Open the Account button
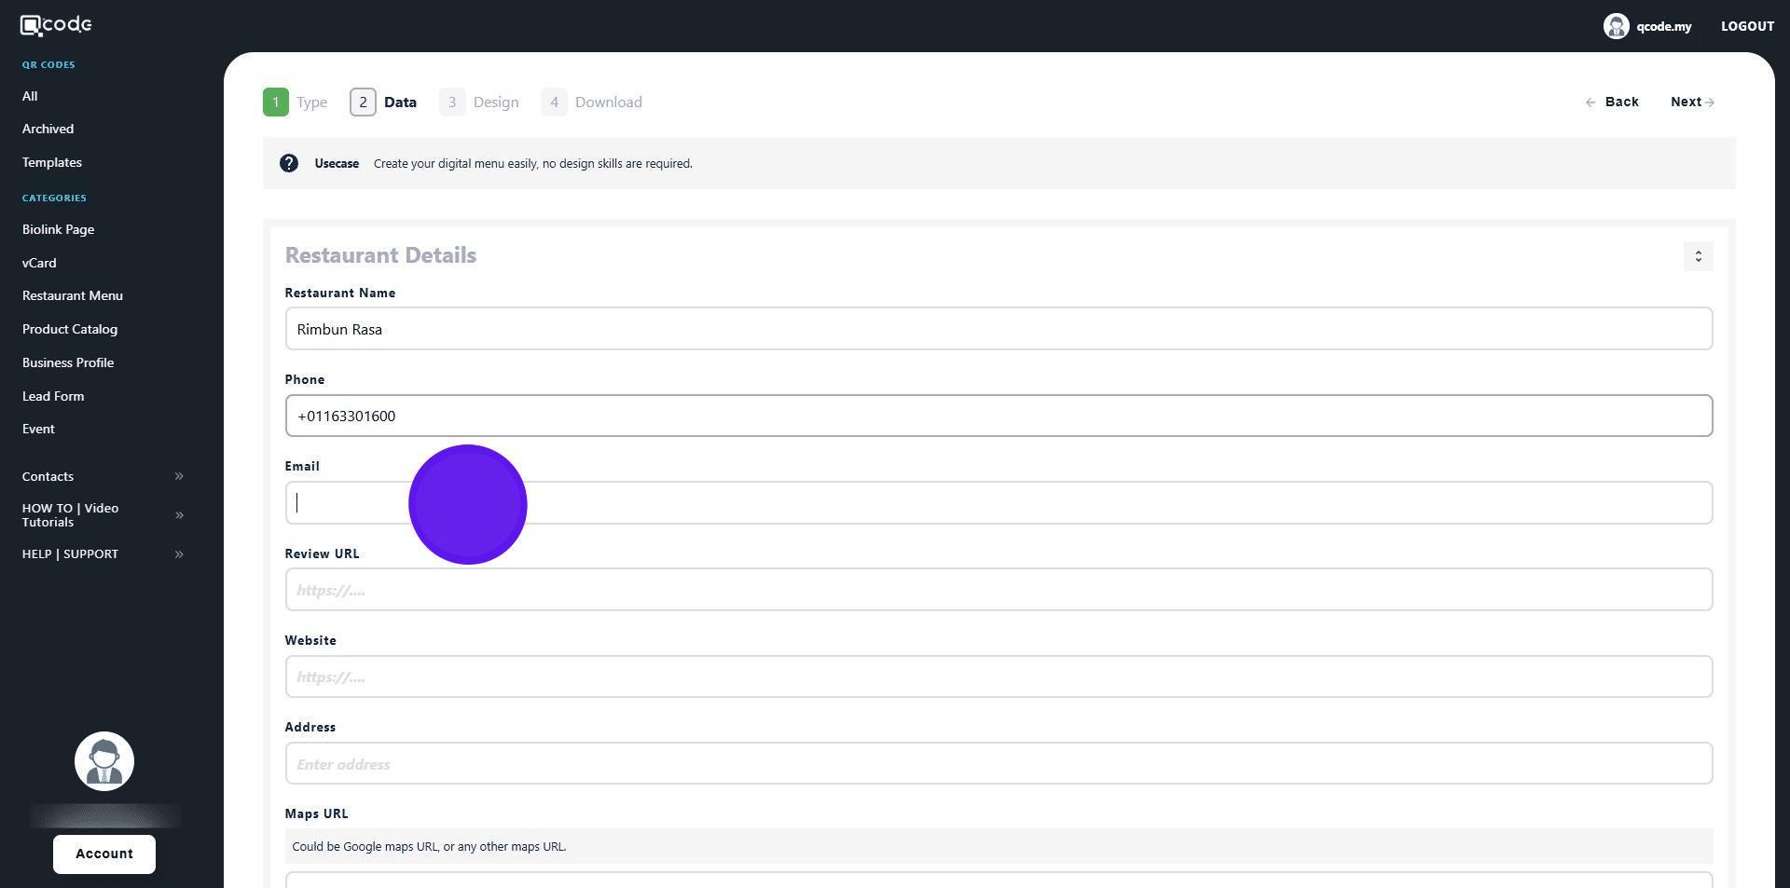This screenshot has width=1790, height=888. pyautogui.click(x=104, y=854)
